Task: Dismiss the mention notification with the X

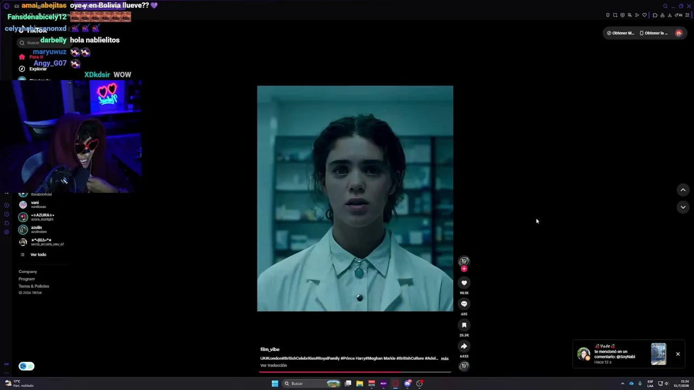Action: click(x=678, y=354)
